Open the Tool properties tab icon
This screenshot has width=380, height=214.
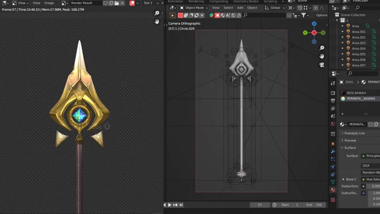tap(332, 83)
